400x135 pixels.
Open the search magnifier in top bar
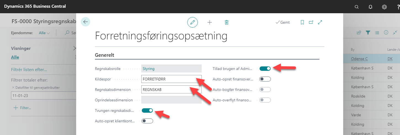357,7
